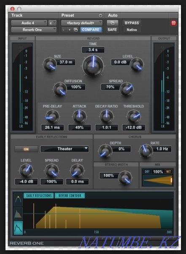The image size is (186, 254).
Task: Click the WET label in the MIX section
Action: click(168, 172)
